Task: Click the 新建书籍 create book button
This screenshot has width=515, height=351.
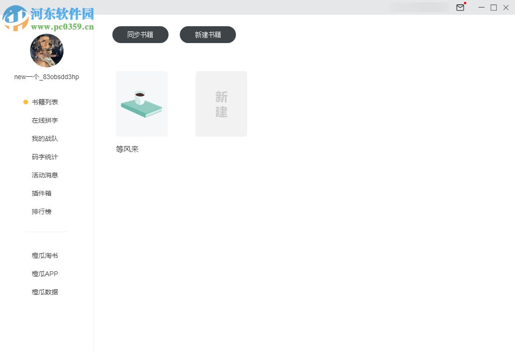Action: (207, 34)
